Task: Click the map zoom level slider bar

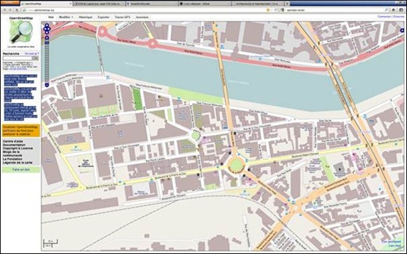Action: (47, 61)
